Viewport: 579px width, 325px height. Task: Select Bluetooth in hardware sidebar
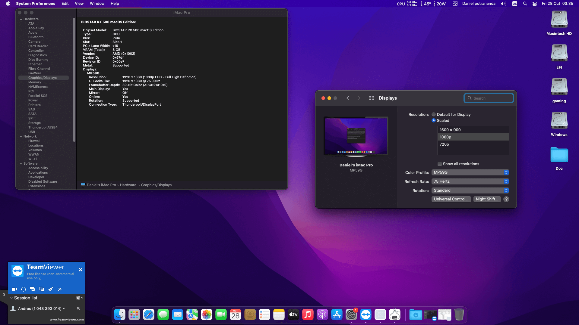[36, 37]
